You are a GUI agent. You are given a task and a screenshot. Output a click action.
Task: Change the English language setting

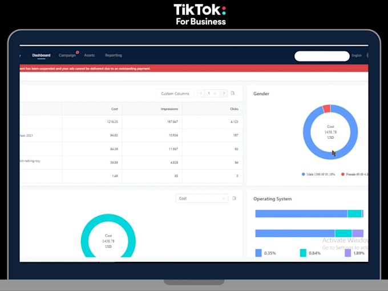click(x=357, y=56)
